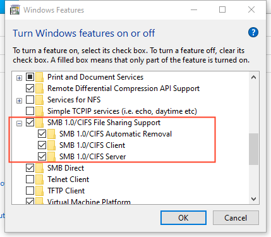Disable the SMB 1.0/CIFS Client checkbox
Image resolution: width=271 pixels, height=237 pixels.
point(42,145)
